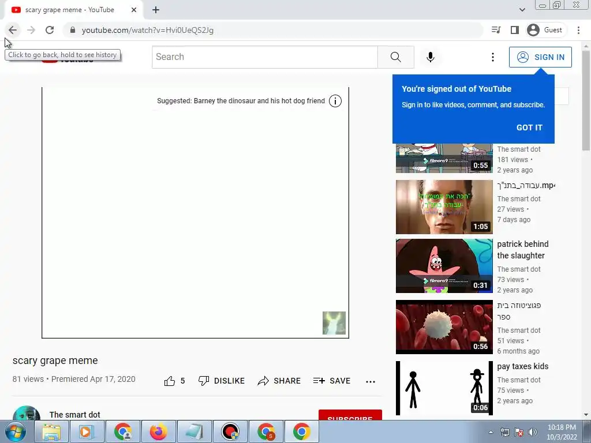Click the page vertical scrollbar

(586, 100)
